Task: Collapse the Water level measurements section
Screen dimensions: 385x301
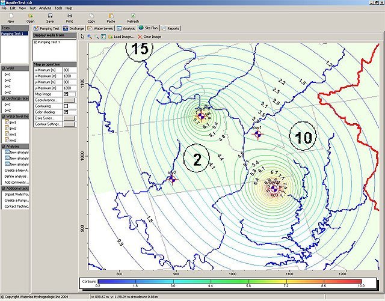Action: tap(4, 117)
